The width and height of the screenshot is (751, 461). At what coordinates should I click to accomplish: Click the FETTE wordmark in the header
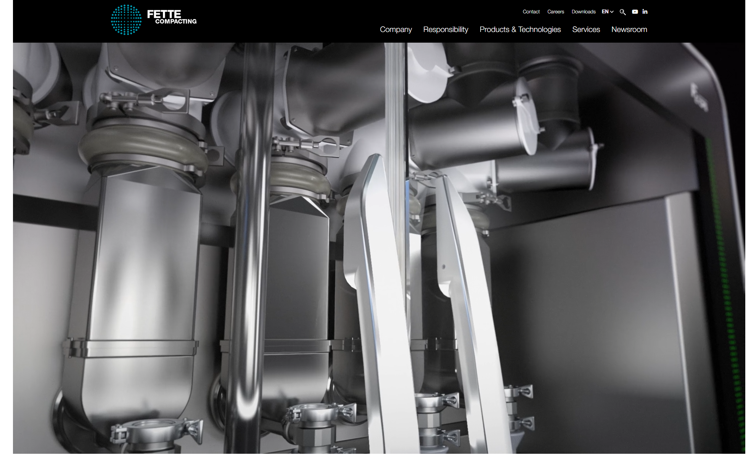tap(164, 14)
